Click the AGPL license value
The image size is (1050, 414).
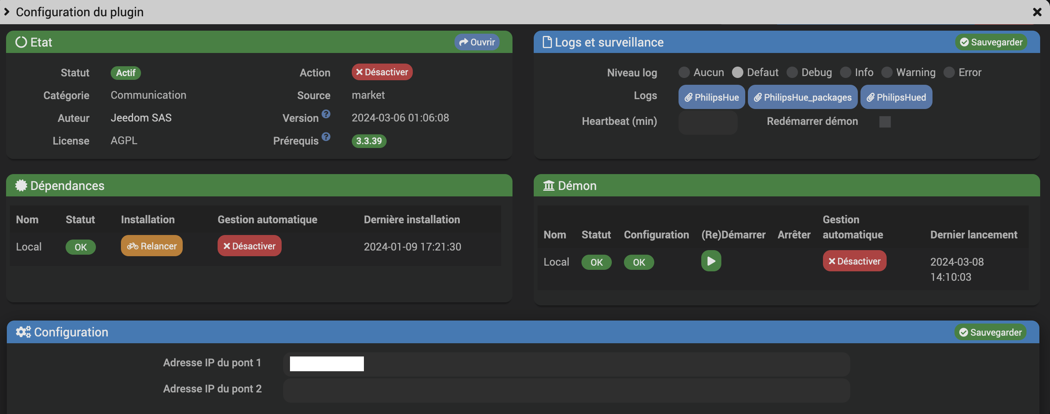tap(124, 141)
